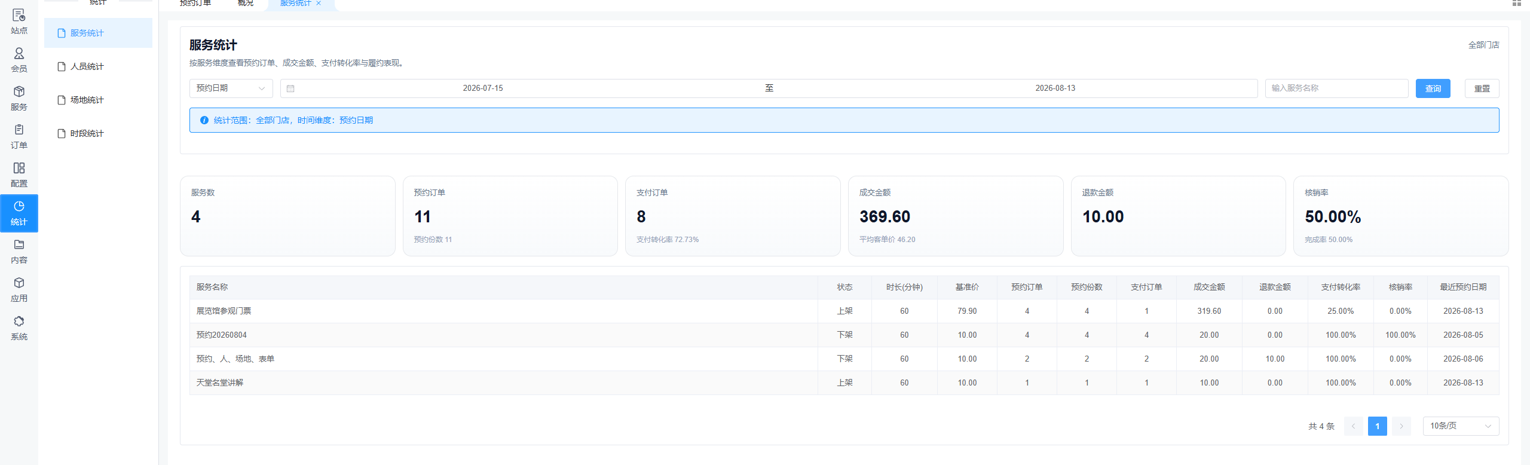
Task: Open 人员统计 in the statistics submenu
Action: click(98, 66)
